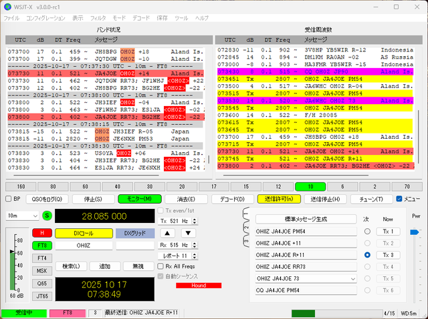Select the MSK mode button
This screenshot has width=428, height=319.
[x=42, y=271]
